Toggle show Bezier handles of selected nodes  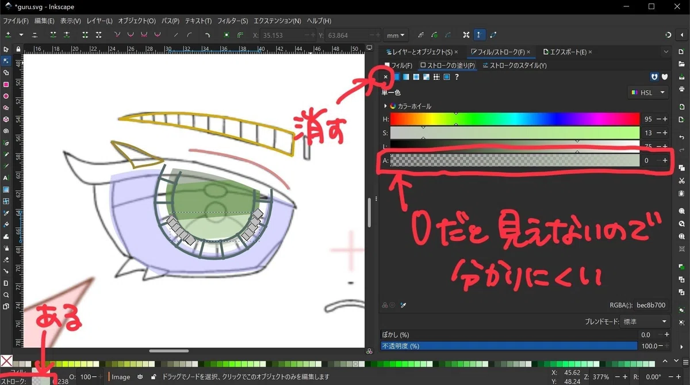click(x=479, y=35)
